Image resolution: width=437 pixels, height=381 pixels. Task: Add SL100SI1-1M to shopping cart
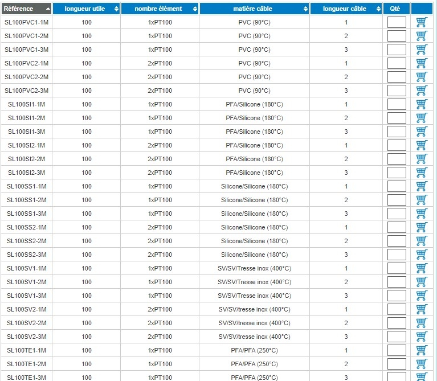click(422, 104)
